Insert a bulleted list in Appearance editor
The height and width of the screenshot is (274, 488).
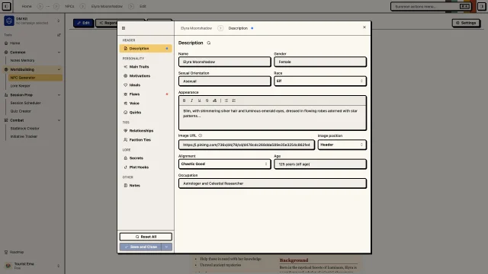click(226, 100)
